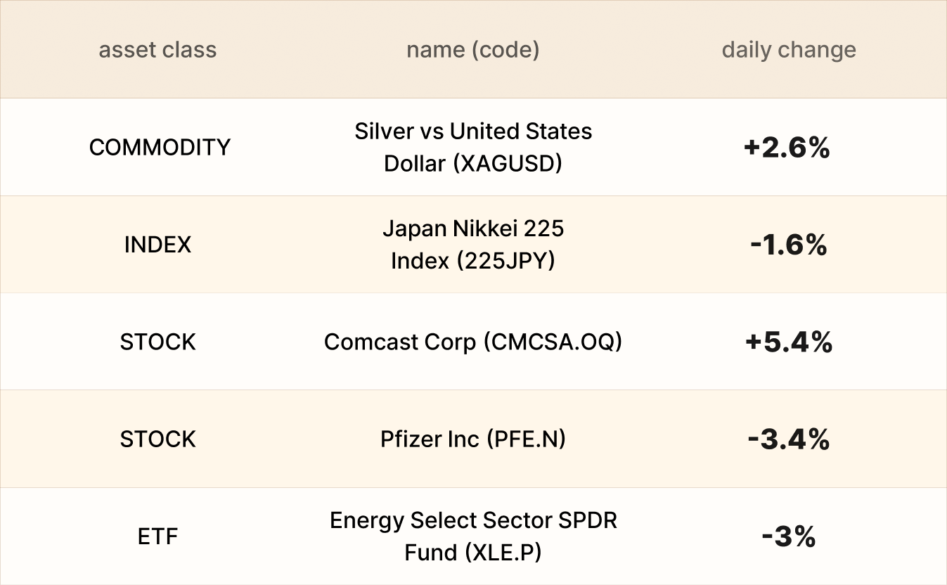
Task: Select the INDEX asset class cell
Action: coord(157,245)
